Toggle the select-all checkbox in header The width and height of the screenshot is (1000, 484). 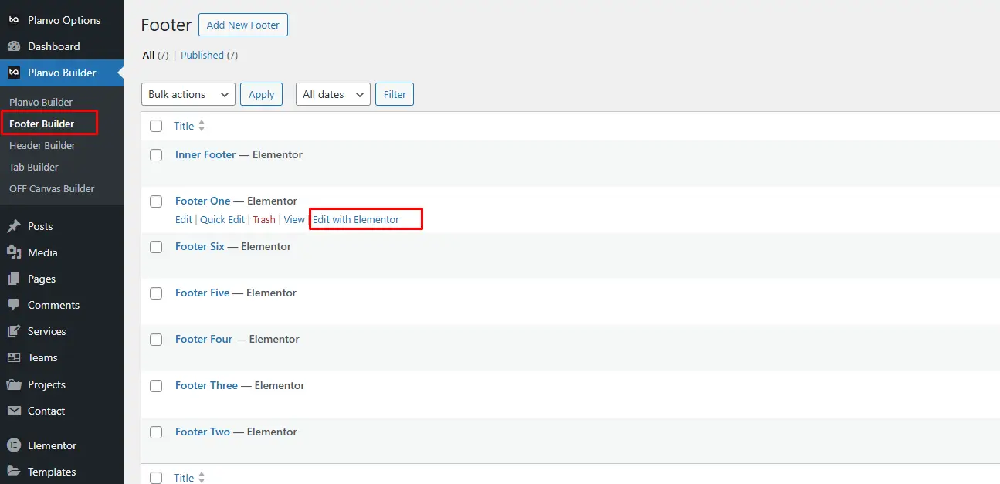[x=156, y=126]
